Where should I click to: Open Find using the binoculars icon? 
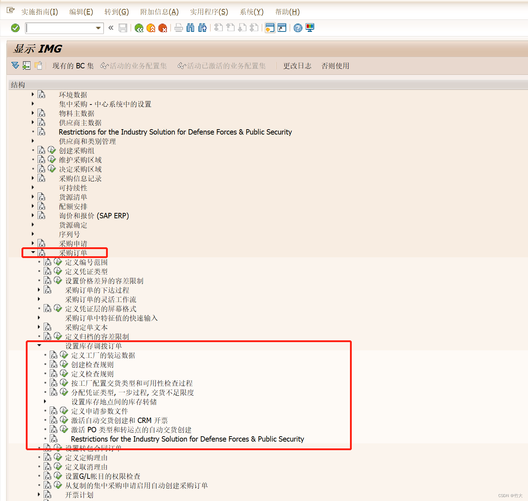tap(190, 28)
